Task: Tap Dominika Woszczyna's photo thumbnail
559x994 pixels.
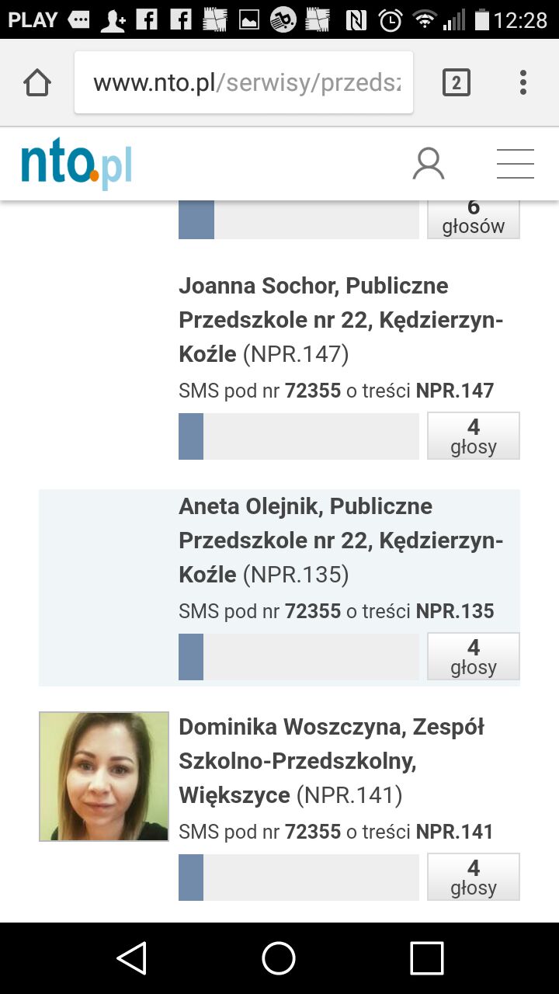Action: 104,777
